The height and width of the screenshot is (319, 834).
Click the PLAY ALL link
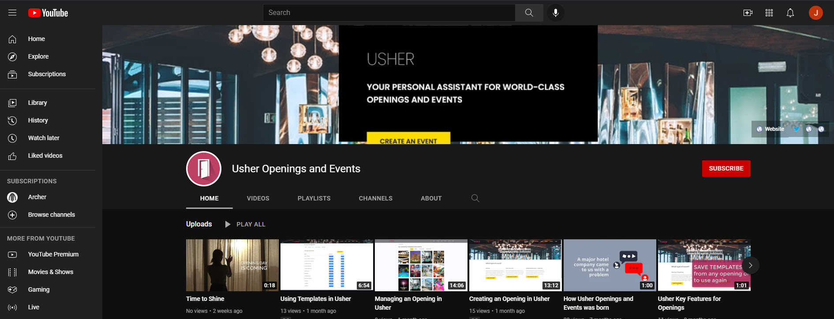tap(251, 224)
